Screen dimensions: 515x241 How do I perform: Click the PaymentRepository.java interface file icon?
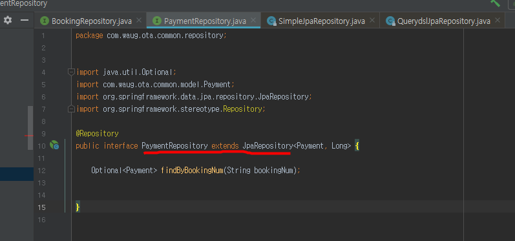click(x=157, y=21)
